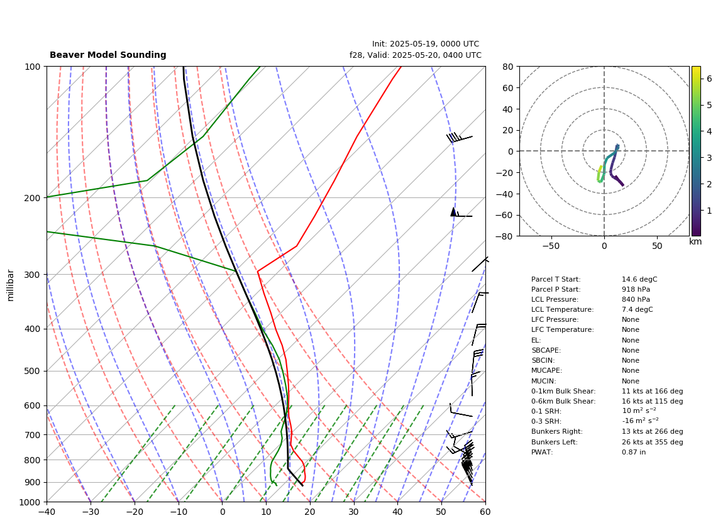Click the '−50' hodograph x-axis tick label
This screenshot has width=718, height=523.
[551, 246]
